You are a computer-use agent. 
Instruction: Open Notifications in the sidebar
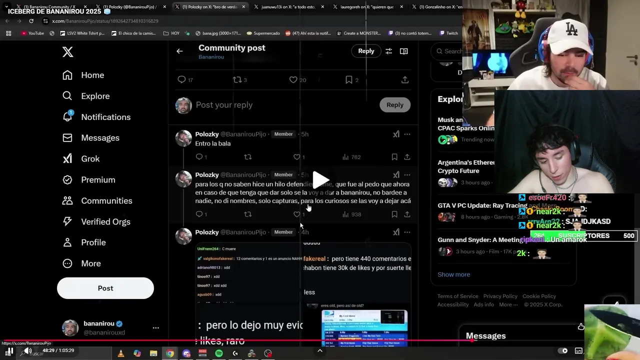[96, 117]
